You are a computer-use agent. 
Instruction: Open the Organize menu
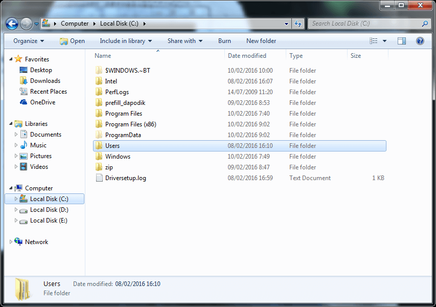(x=29, y=41)
